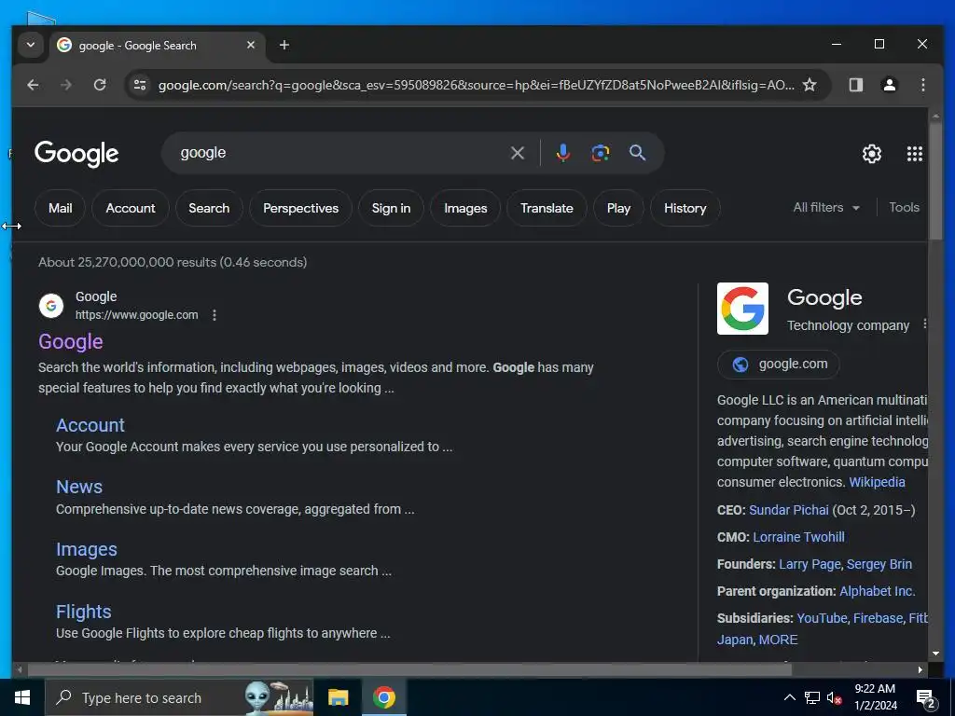The image size is (955, 716).
Task: Close the 'google - Google Search' tab
Action: [x=250, y=45]
